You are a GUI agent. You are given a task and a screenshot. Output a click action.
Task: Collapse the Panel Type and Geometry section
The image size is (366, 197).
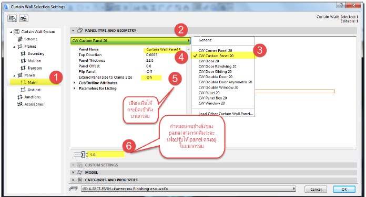coord(73,30)
